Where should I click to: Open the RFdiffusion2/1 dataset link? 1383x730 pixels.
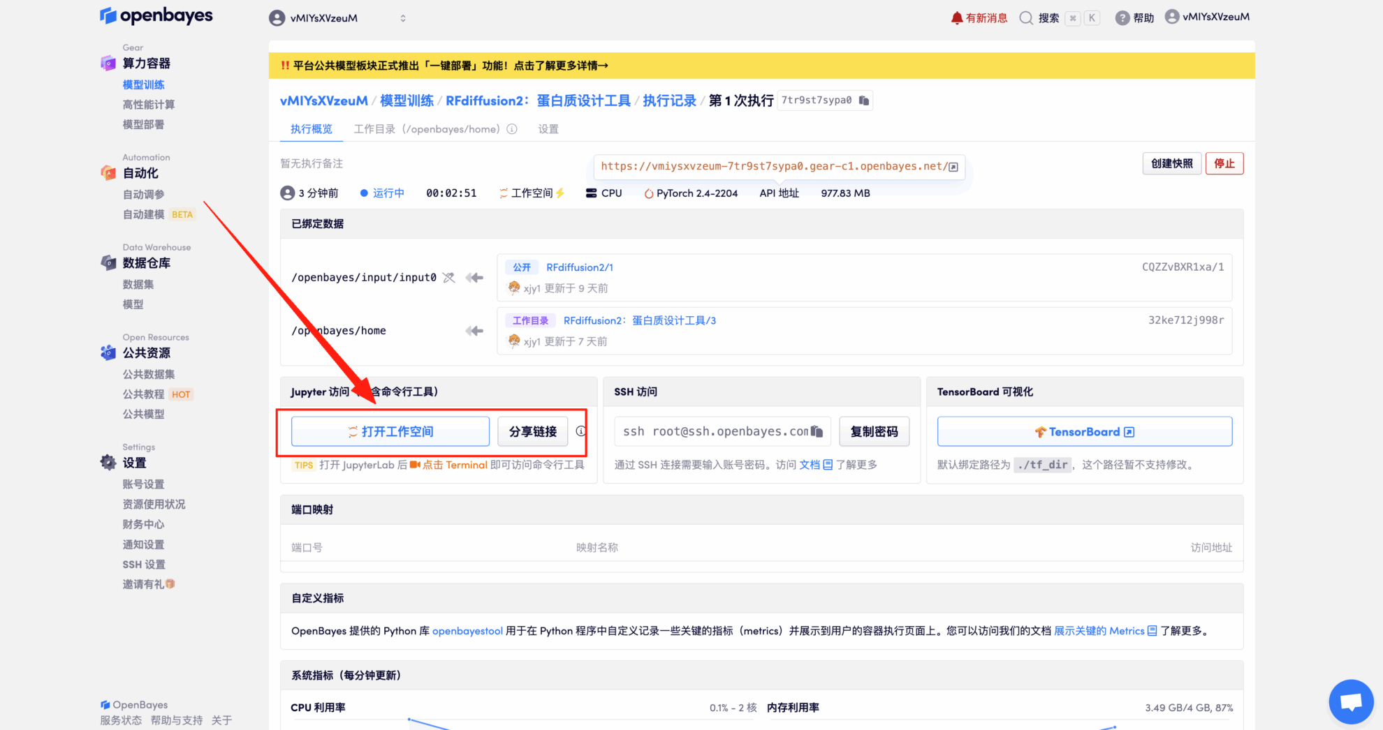pyautogui.click(x=580, y=267)
